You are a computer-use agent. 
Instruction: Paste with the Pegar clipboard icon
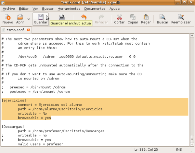146,17
